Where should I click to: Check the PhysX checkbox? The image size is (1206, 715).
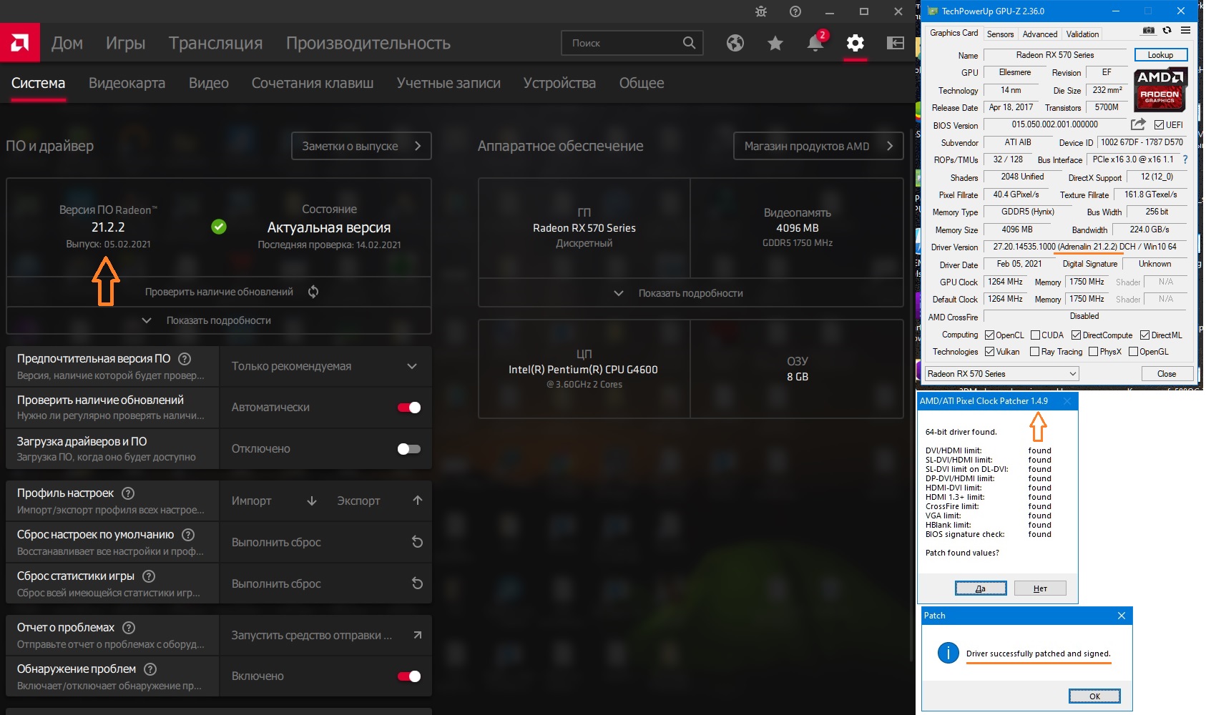coord(1093,352)
